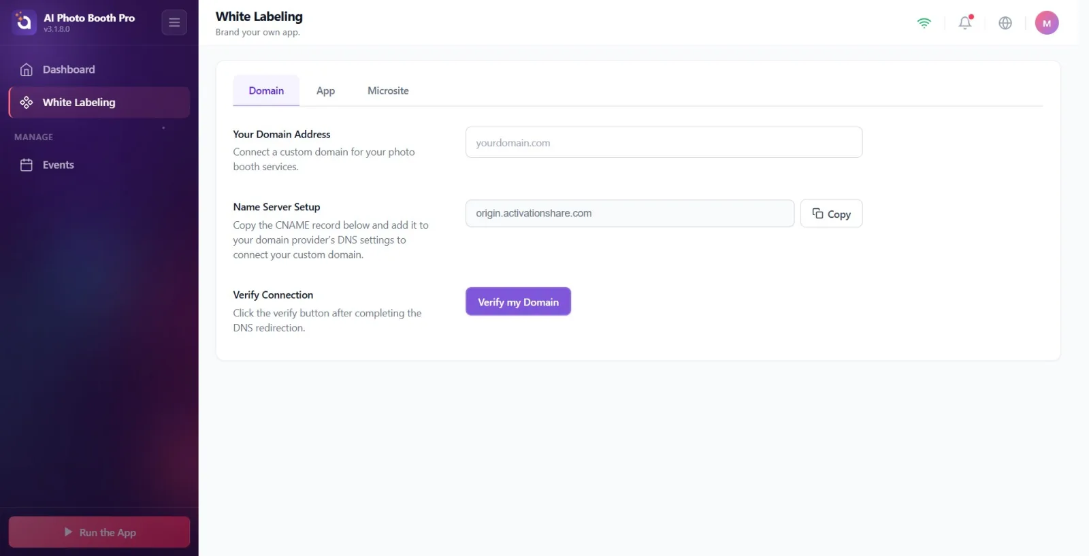Click the Events calendar icon
Image resolution: width=1089 pixels, height=556 pixels.
point(27,165)
